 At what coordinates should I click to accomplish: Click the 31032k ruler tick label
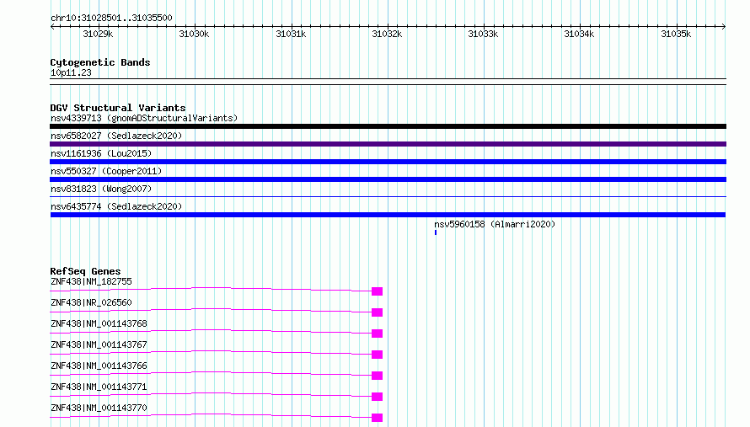tap(387, 34)
